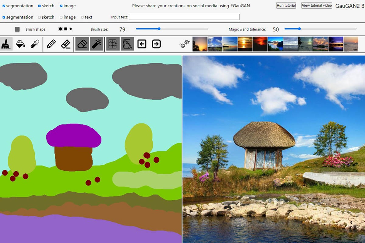This screenshot has height=243, width=365.
Task: Click the notebook with pencil icon
Action: click(x=127, y=44)
